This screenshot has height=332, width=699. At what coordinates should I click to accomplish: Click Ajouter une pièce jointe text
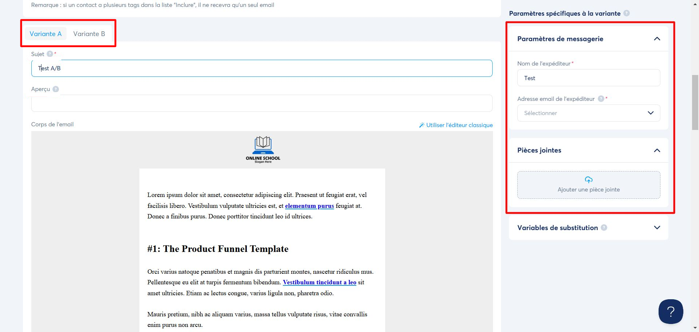click(x=589, y=190)
